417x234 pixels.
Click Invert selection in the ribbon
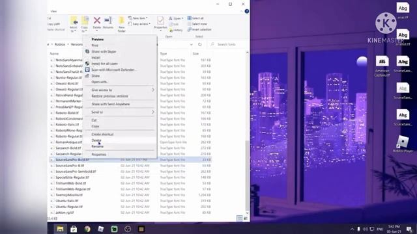point(199,29)
